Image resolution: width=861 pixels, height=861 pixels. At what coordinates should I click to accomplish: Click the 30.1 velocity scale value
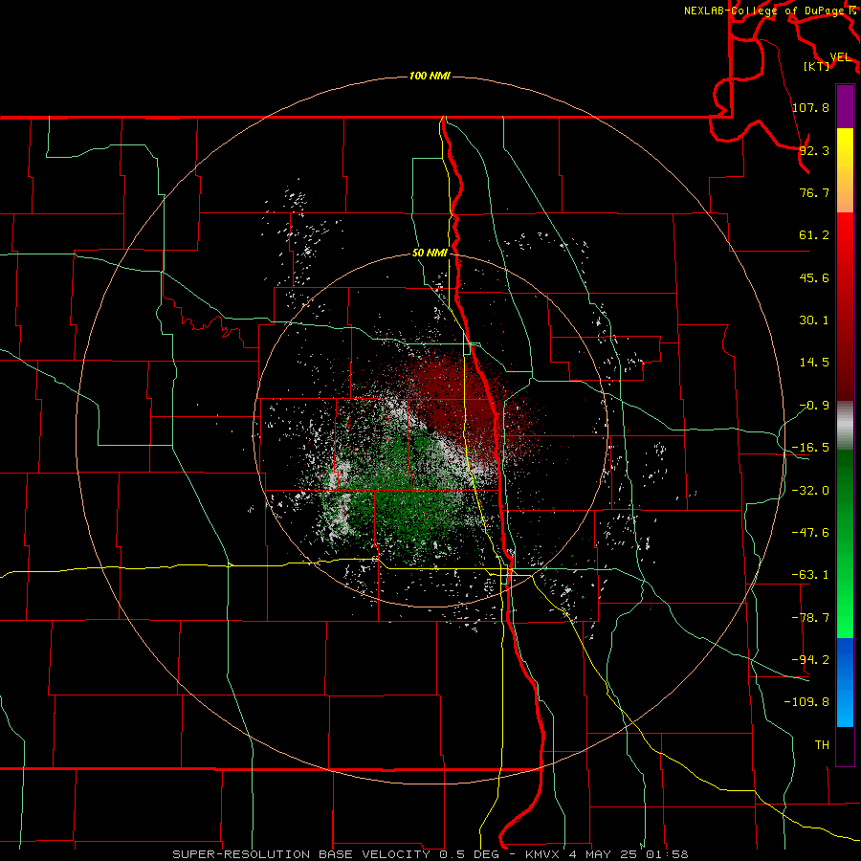coord(814,320)
